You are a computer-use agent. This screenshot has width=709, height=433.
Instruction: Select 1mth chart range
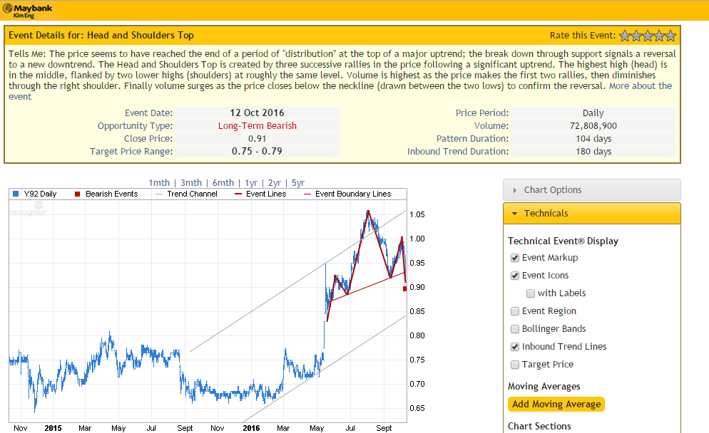pos(159,183)
